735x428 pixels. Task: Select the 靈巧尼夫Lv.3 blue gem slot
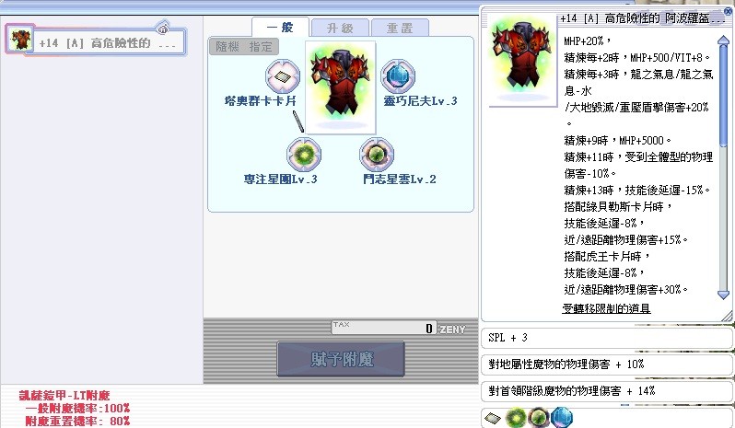[400, 76]
